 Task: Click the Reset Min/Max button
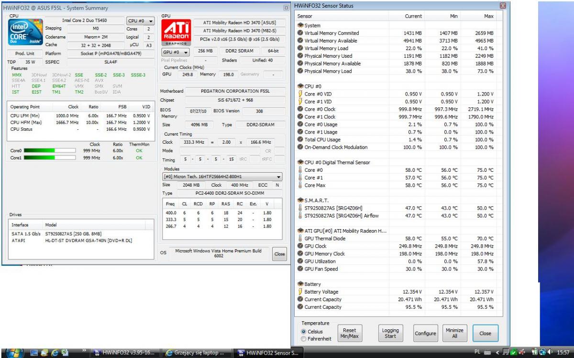(349, 333)
